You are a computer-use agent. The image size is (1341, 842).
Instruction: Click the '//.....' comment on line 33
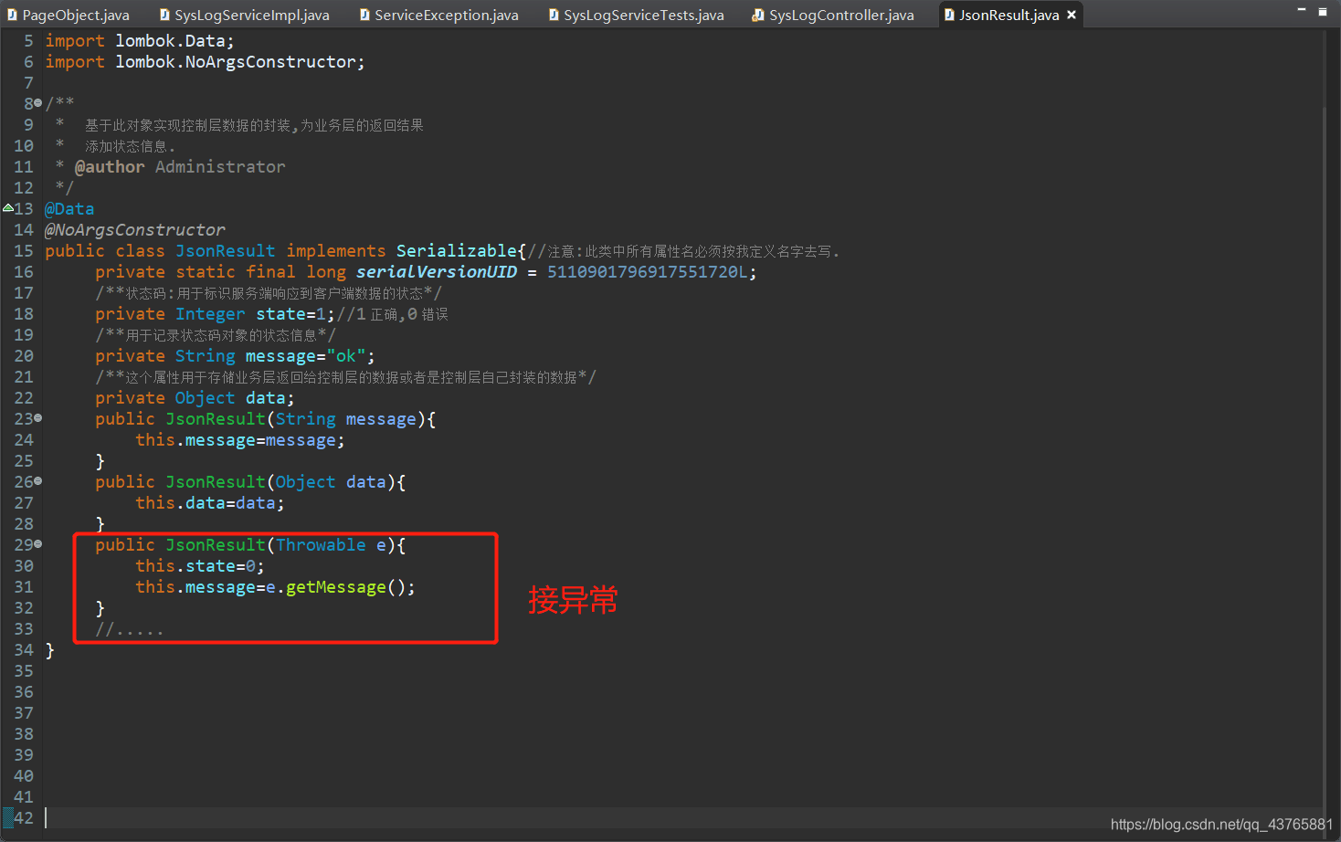(130, 629)
